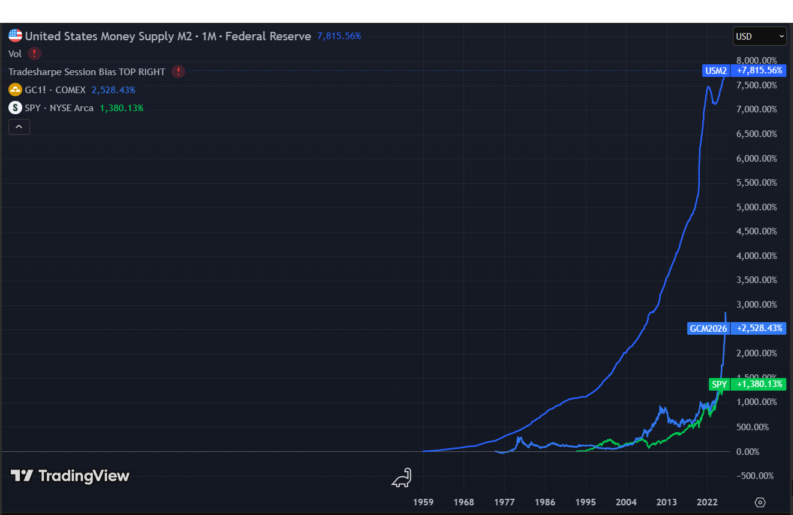Click the 1995 time axis label
This screenshot has height=515, width=793.
586,502
